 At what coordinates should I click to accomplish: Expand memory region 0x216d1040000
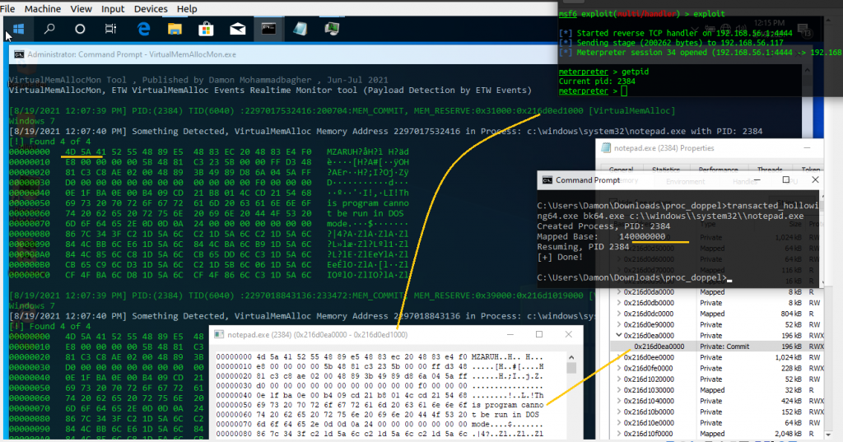click(618, 401)
